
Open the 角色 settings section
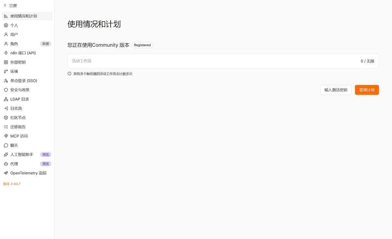[27, 44]
